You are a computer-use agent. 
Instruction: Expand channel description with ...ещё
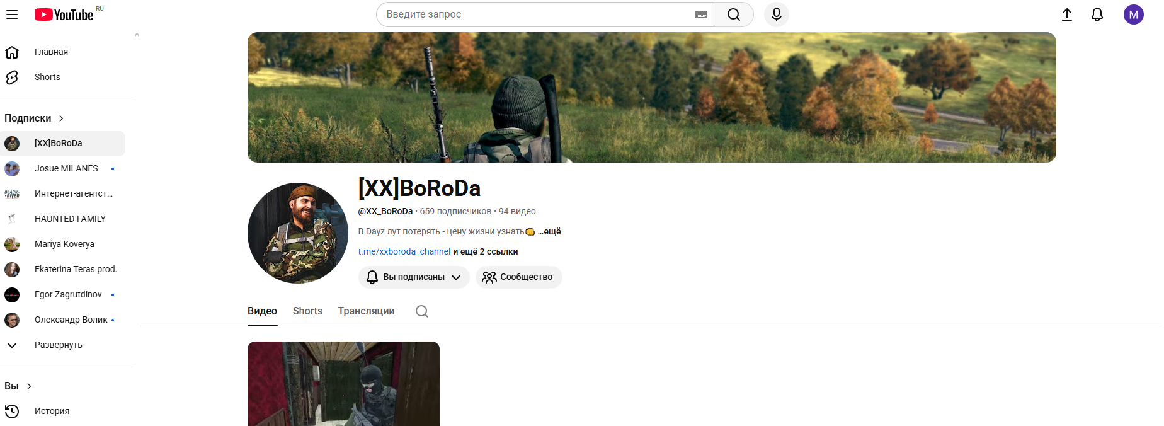(x=549, y=231)
